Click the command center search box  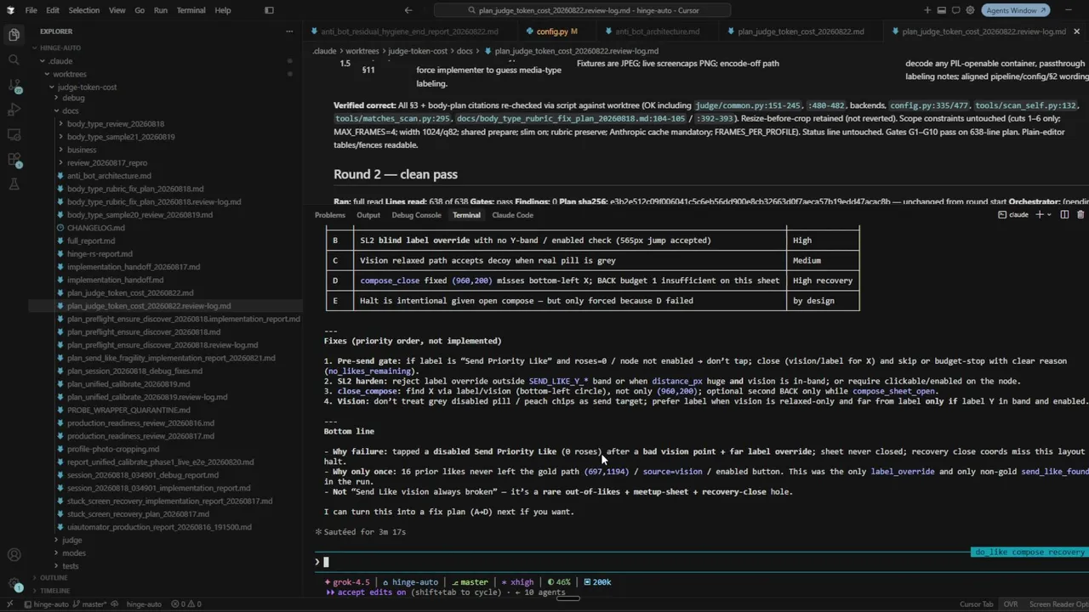click(582, 10)
